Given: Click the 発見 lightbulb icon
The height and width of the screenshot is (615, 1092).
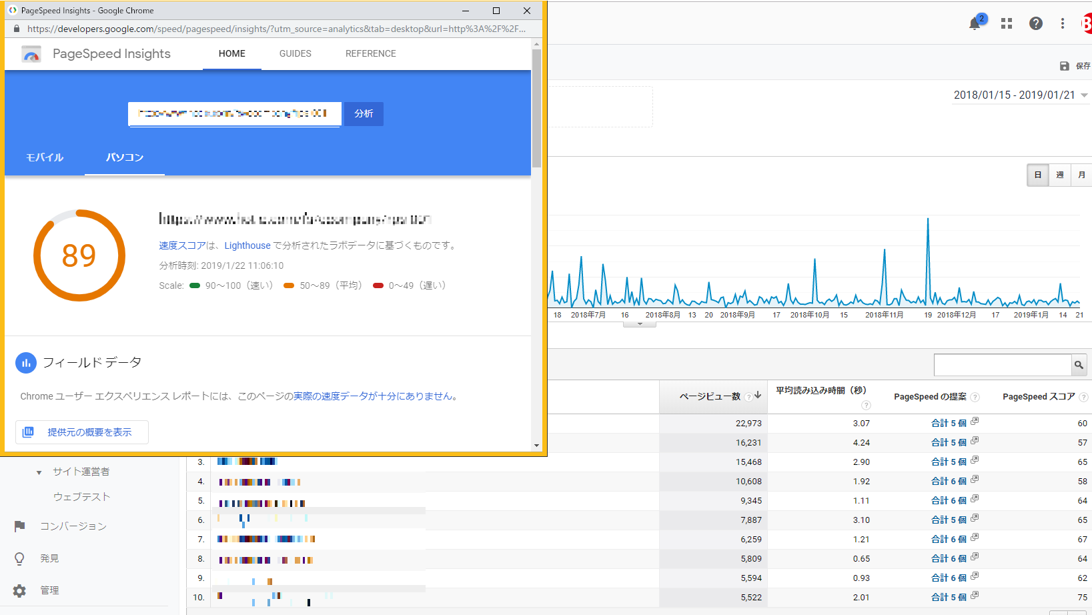Looking at the screenshot, I should pos(20,558).
